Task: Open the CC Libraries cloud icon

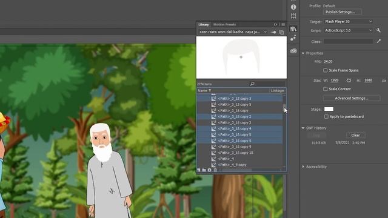Action: 293,51
